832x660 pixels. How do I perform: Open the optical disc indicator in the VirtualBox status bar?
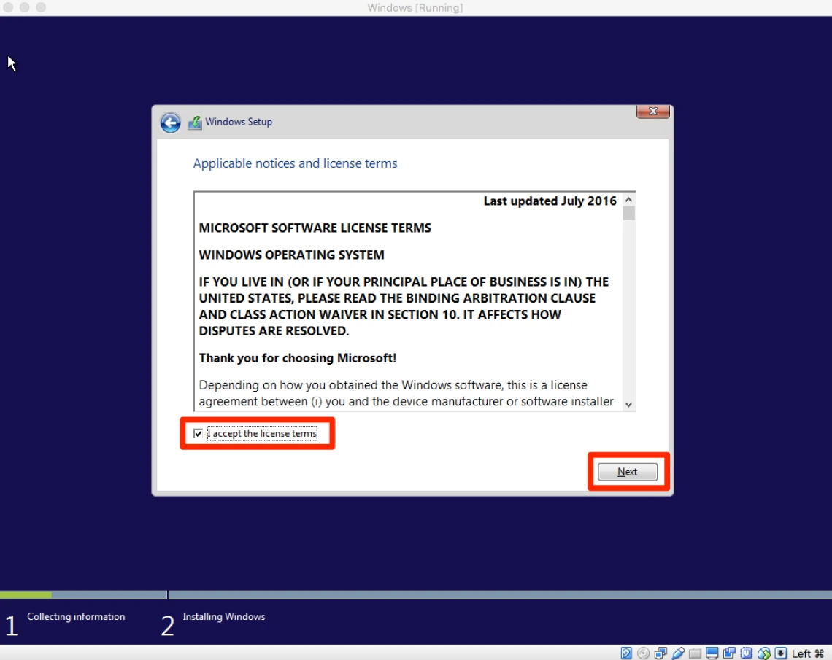tap(643, 653)
